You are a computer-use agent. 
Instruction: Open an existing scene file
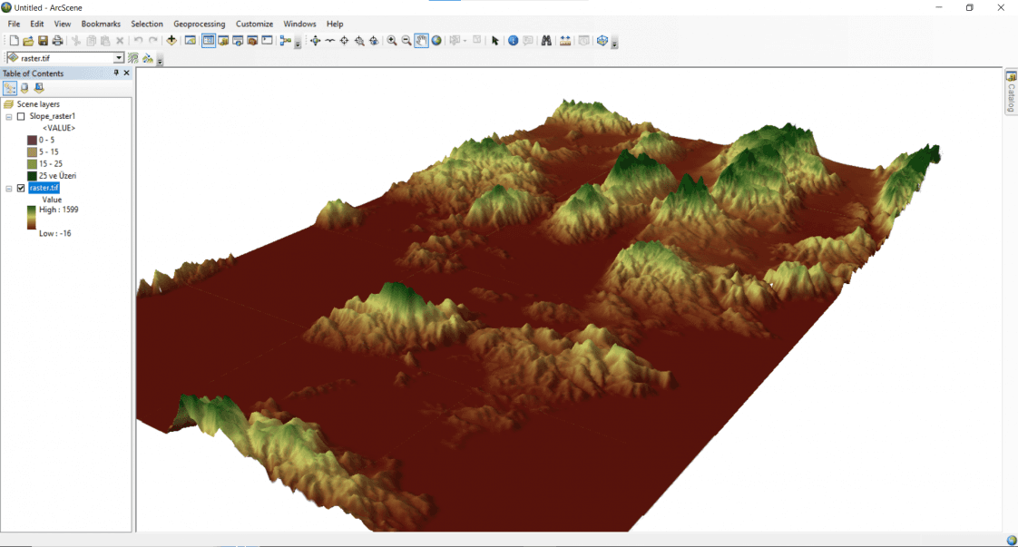28,41
